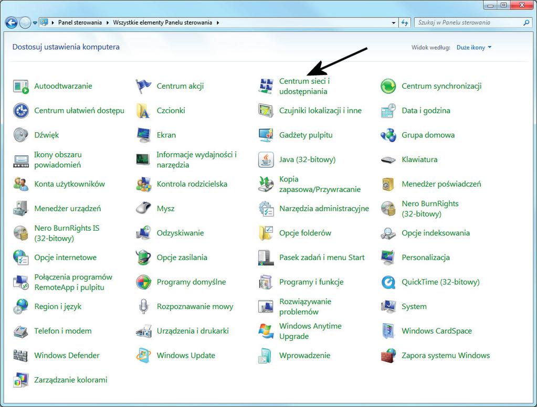
Task: Open the QuickTime (32-bitowy) icon
Action: pos(388,282)
